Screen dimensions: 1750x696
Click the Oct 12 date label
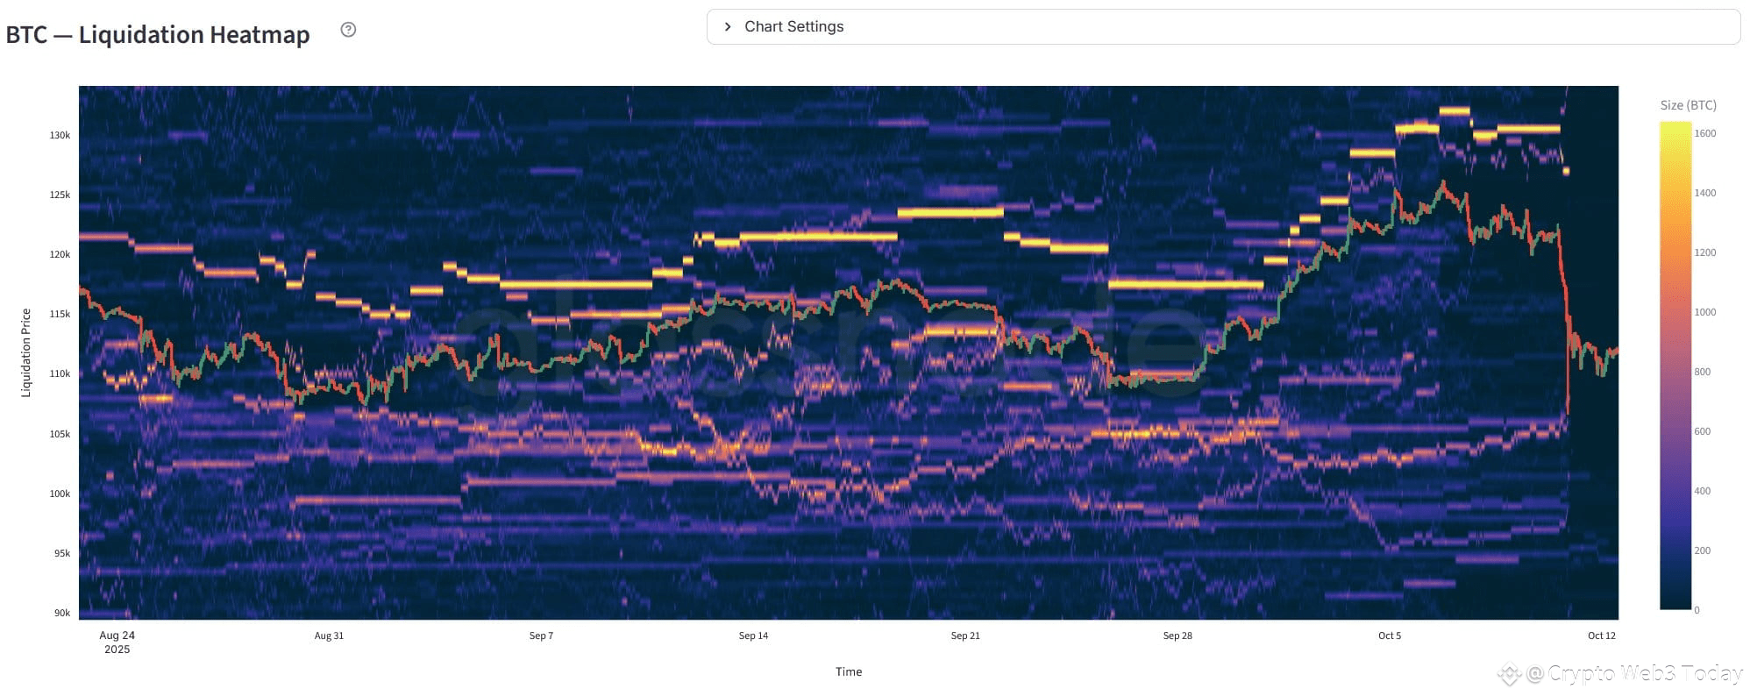tap(1601, 636)
